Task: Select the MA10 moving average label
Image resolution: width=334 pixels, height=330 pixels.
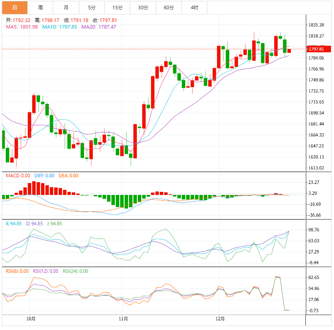Action: point(59,27)
